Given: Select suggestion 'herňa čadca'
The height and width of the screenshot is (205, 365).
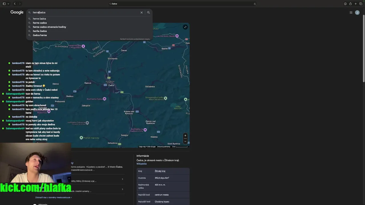Looking at the screenshot, I should click(x=40, y=31).
